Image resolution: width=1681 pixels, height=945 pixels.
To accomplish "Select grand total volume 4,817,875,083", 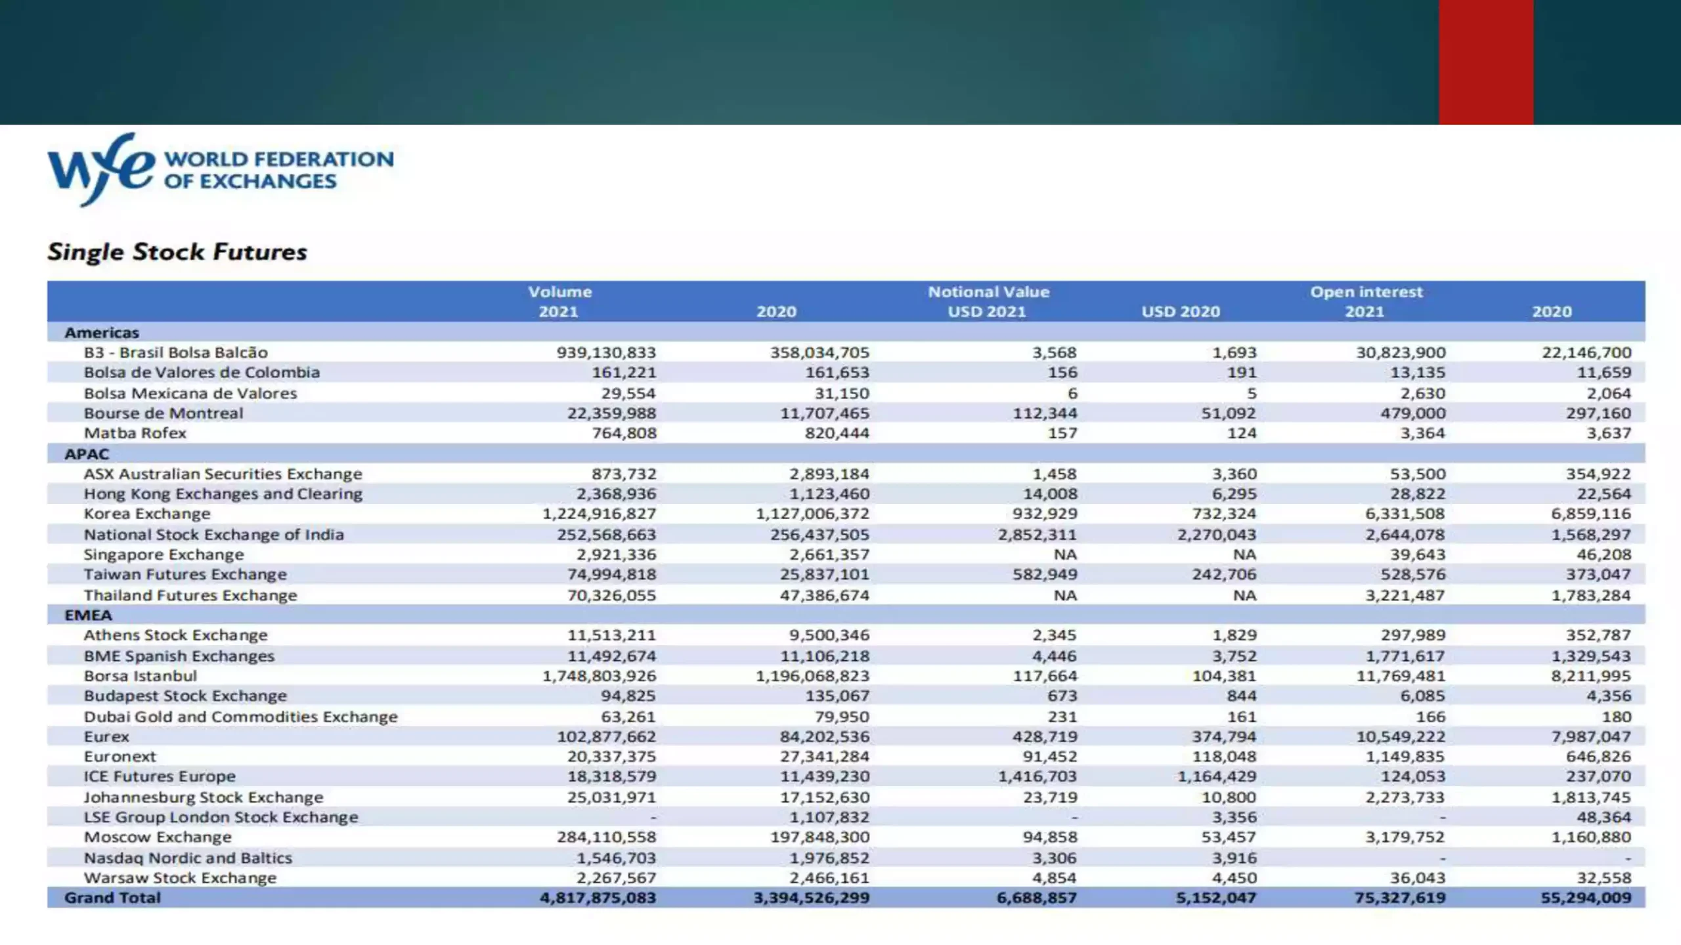I will tap(598, 898).
